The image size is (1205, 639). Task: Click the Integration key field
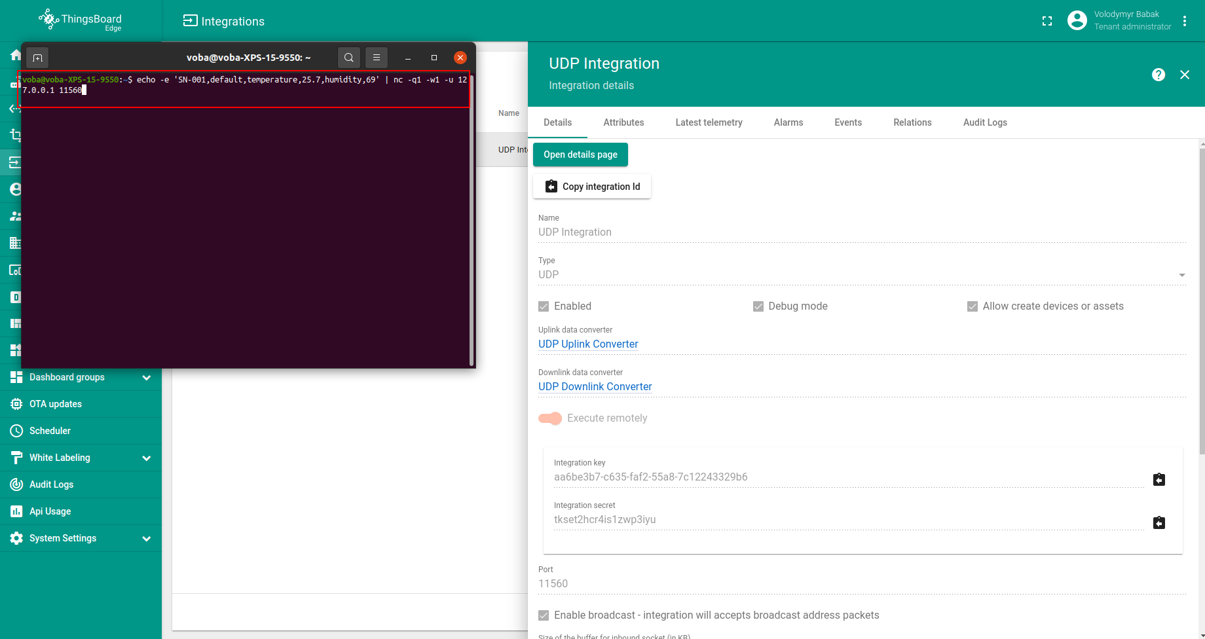click(849, 477)
